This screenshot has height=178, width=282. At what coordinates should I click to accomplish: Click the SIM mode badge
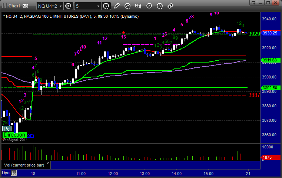coord(25,6)
